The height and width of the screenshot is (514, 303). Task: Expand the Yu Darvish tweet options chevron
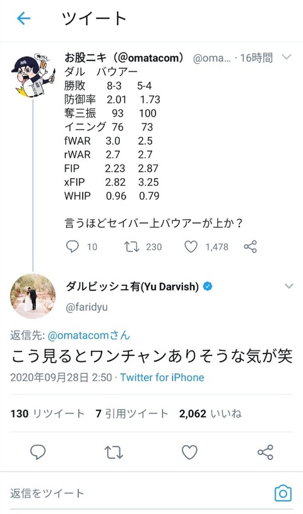coord(288,286)
